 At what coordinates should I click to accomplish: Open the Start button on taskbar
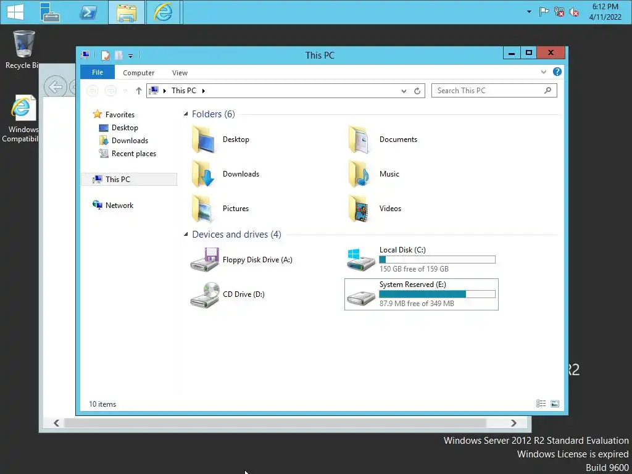click(x=15, y=12)
